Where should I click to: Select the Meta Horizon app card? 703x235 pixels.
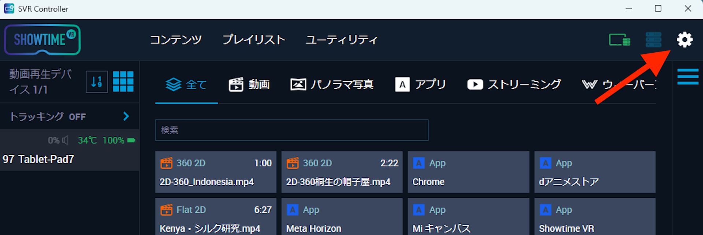point(342,217)
